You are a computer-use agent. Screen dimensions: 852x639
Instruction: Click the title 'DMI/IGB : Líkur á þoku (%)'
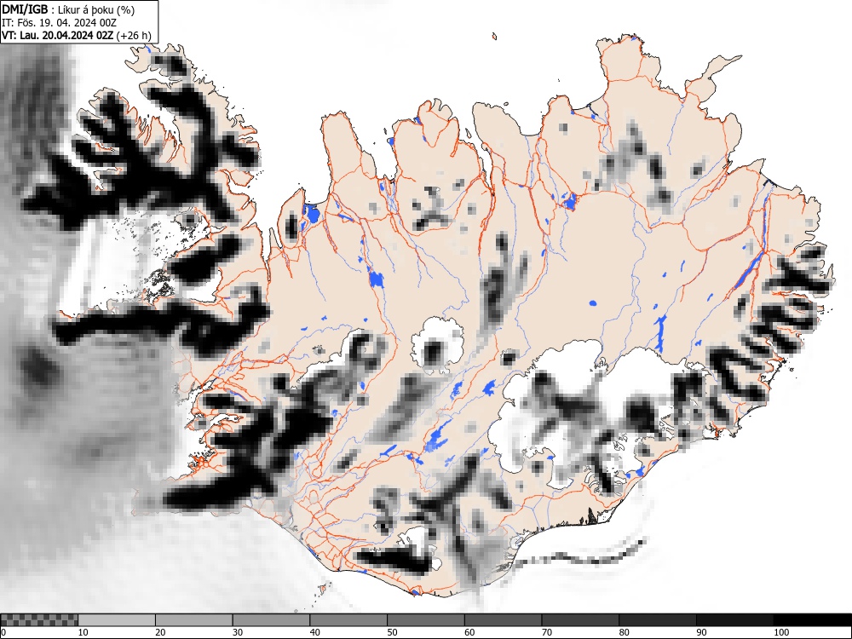pyautogui.click(x=68, y=9)
